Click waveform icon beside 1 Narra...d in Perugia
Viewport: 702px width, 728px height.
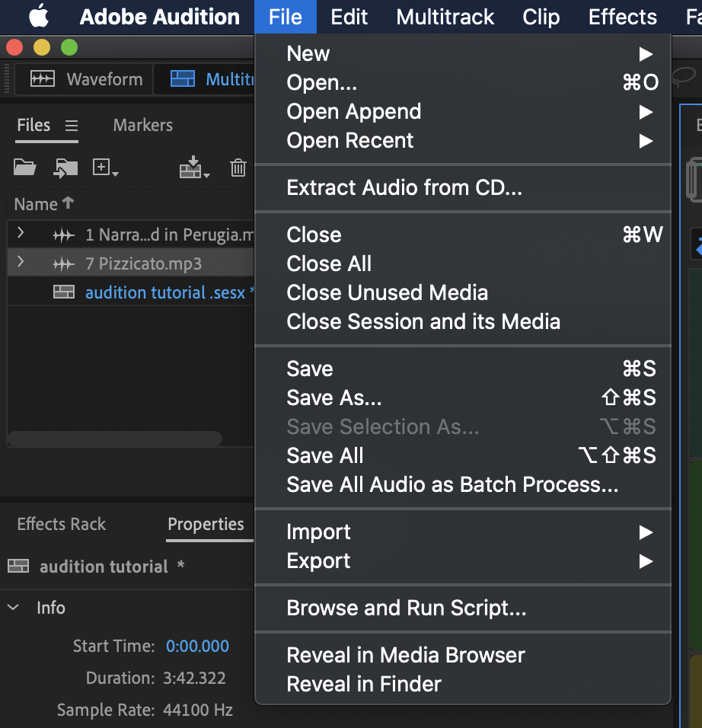(64, 235)
